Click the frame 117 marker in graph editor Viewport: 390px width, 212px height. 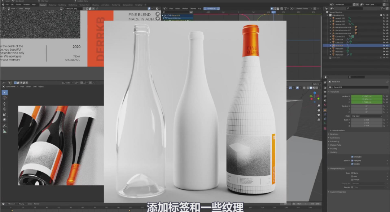point(273,12)
